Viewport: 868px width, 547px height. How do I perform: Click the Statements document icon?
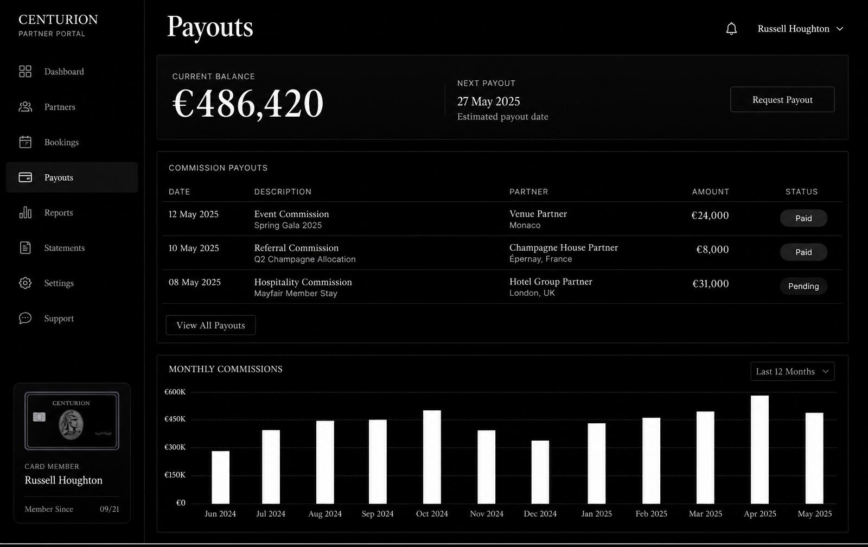point(25,247)
